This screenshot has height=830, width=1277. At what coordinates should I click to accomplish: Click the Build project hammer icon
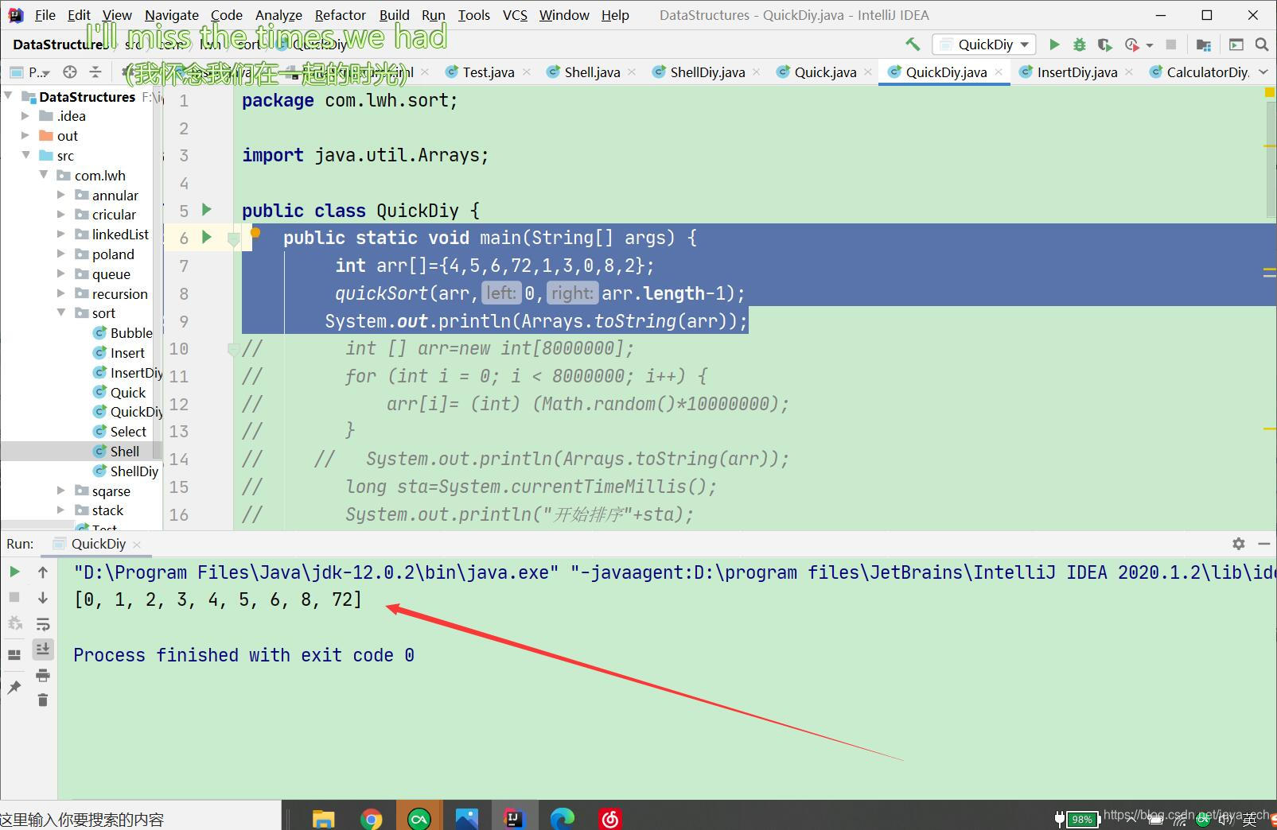912,45
